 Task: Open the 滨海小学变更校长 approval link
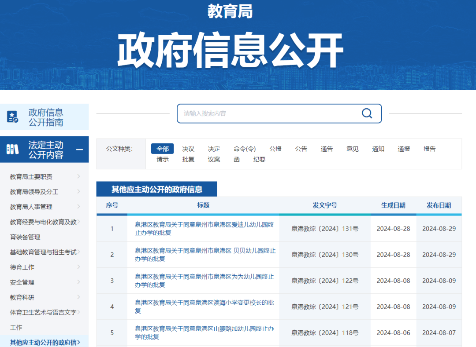coord(205,307)
